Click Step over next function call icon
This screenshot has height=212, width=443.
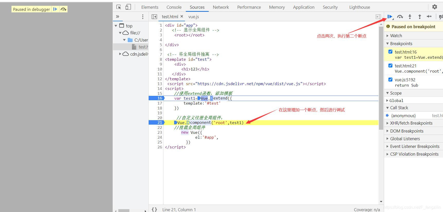click(x=400, y=17)
